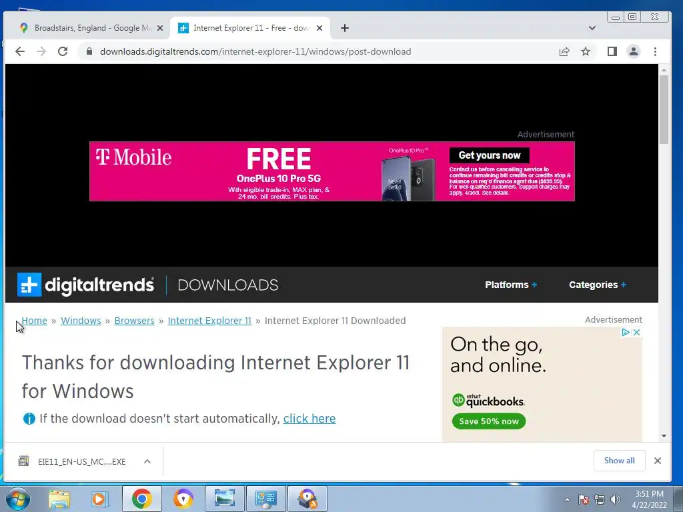Click the volume speaker tray icon
Image resolution: width=683 pixels, height=512 pixels.
pyautogui.click(x=615, y=499)
